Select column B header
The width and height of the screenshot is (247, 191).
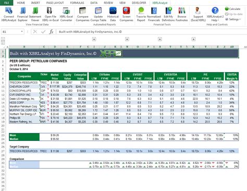click(24, 47)
